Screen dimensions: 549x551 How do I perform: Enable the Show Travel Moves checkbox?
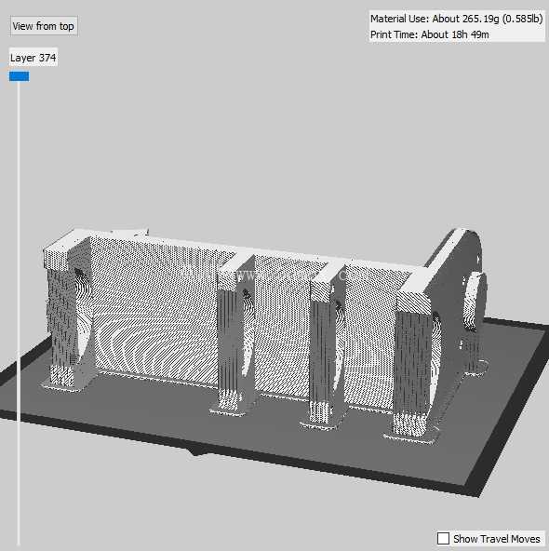pos(443,538)
